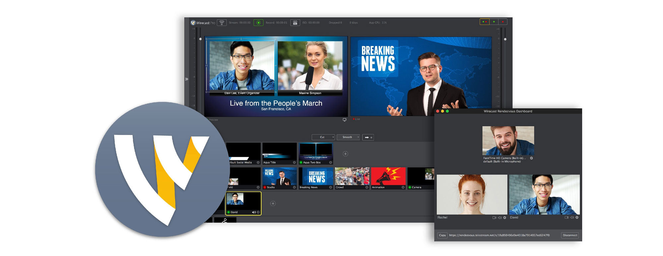Image resolution: width=663 pixels, height=256 pixels.
Task: Open settings gear for Aqua Two Box shot
Action: pyautogui.click(x=331, y=162)
